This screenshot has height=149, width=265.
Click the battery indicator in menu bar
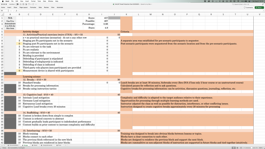245,1
